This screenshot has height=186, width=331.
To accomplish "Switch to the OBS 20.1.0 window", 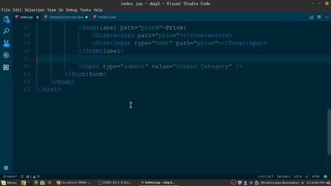I will click(115, 182).
